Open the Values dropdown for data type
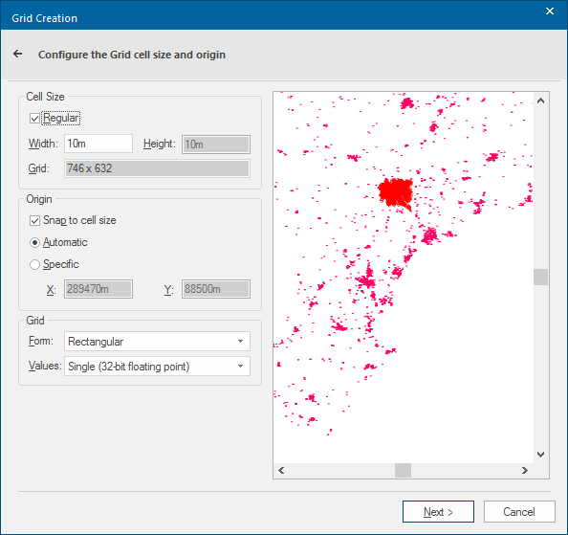 [x=157, y=367]
